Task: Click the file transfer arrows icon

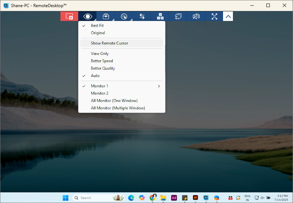Action: pyautogui.click(x=142, y=16)
